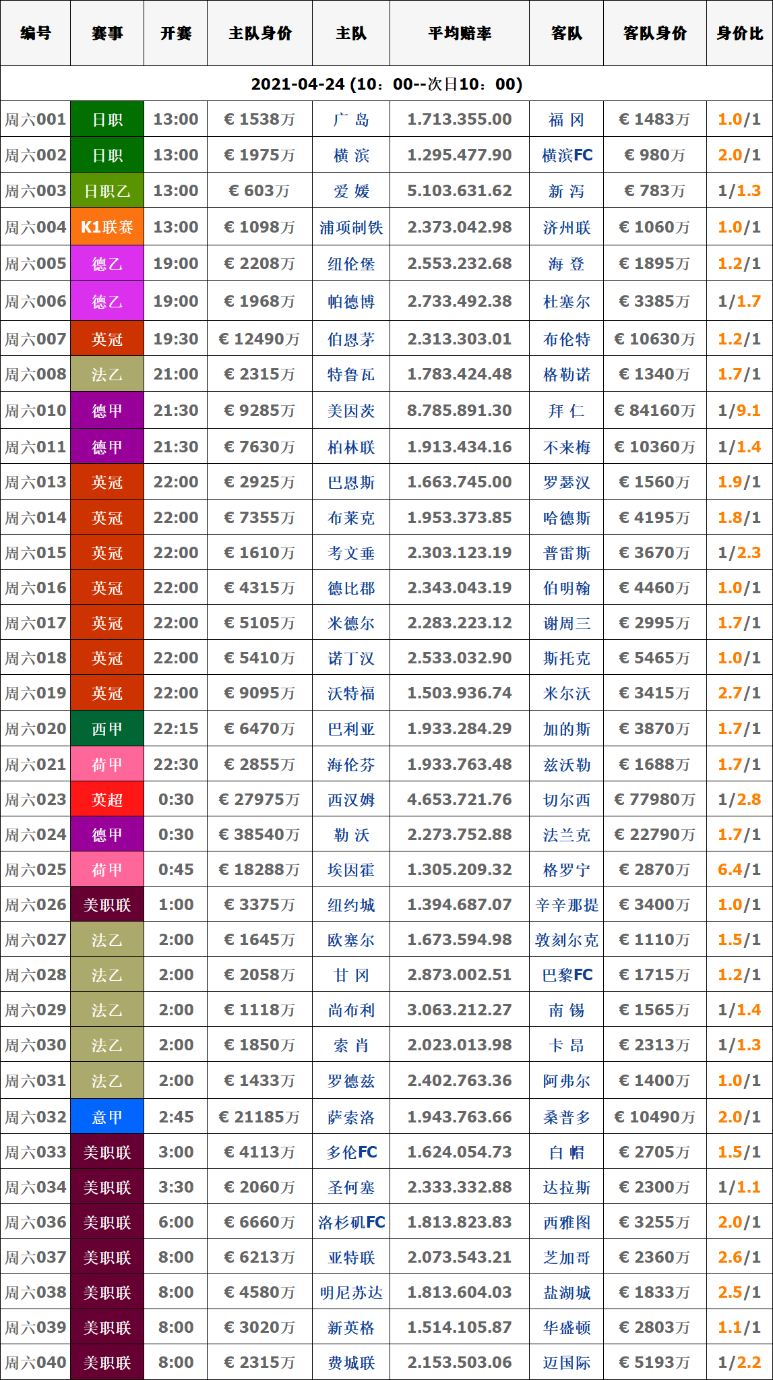Select the red 英超 league cell

pos(107,800)
